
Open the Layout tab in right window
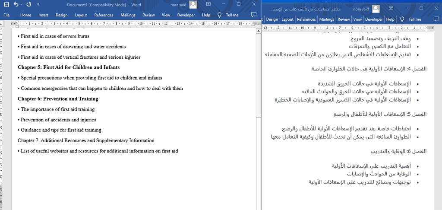[287, 19]
